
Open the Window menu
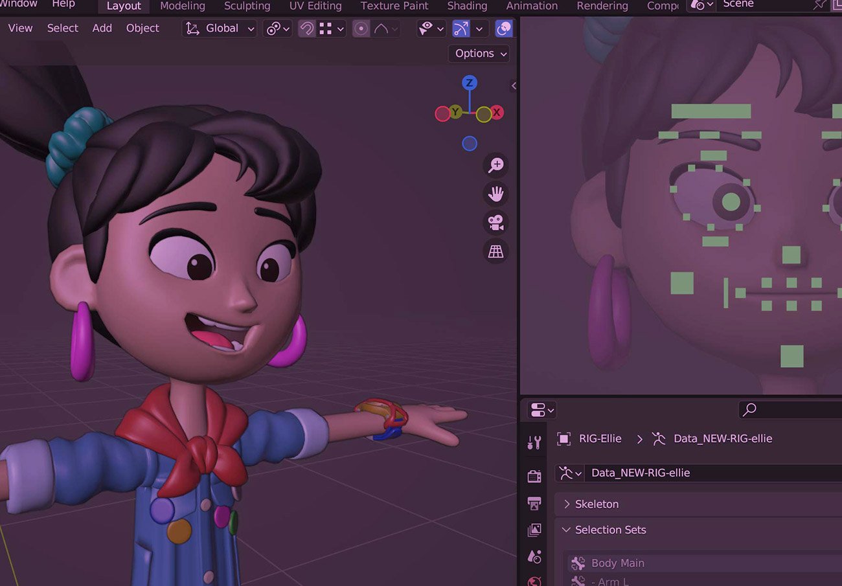pos(19,4)
